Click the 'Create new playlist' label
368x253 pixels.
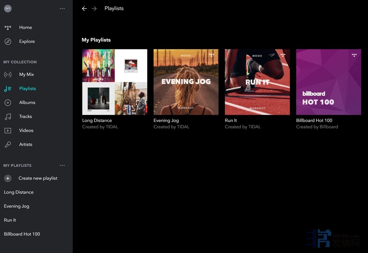(x=38, y=178)
